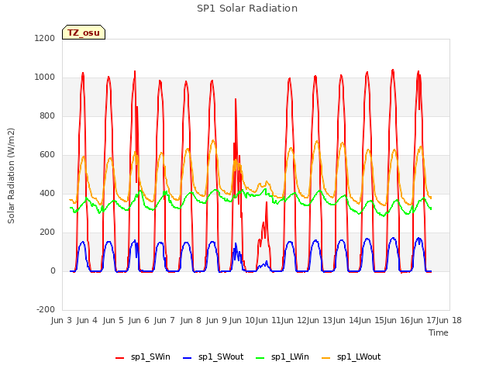Click the Jun 9 x-axis tick label

216,320
